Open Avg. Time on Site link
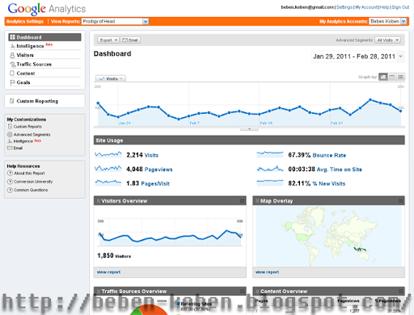 click(x=340, y=170)
